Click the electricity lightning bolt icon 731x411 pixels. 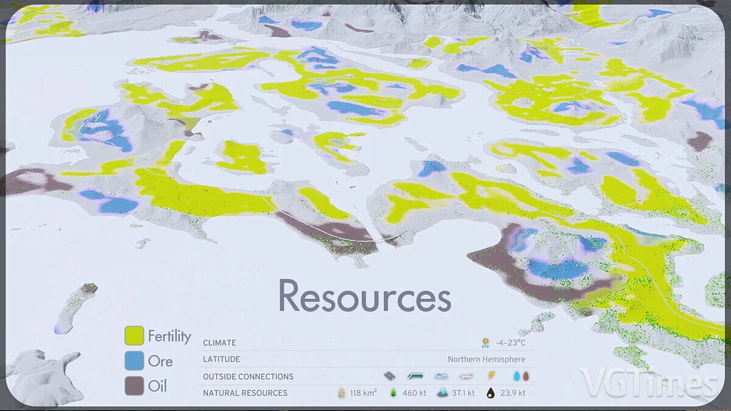(x=492, y=376)
